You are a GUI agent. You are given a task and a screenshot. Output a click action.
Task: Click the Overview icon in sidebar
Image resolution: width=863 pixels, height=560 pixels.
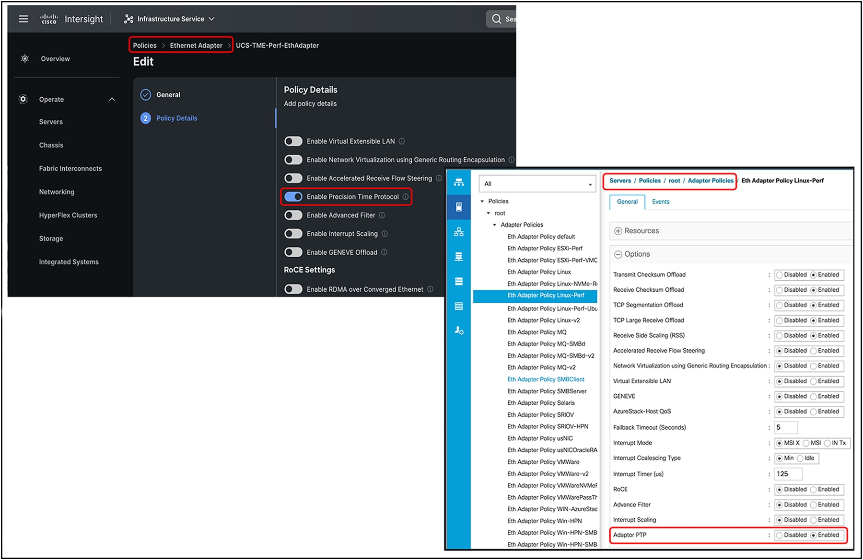pos(25,58)
